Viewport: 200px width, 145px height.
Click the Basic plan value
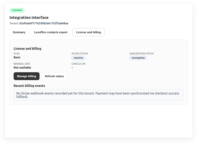pyautogui.click(x=17, y=57)
